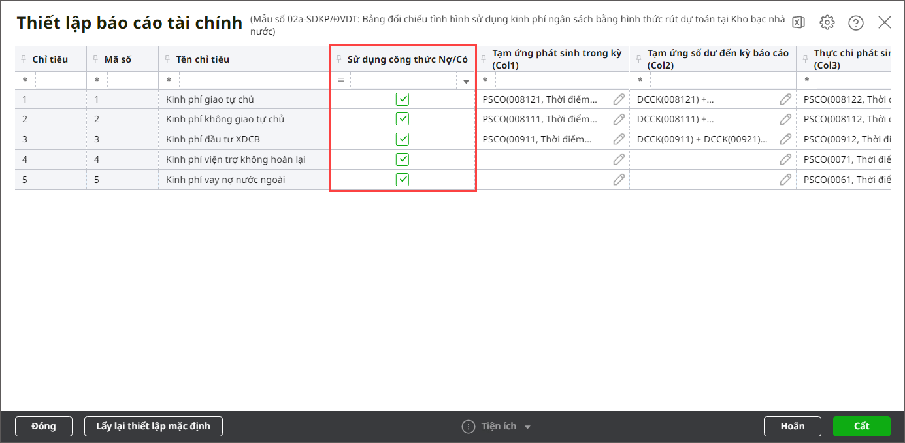Viewport: 905px width, 443px height.
Task: Focus the Tên chỉ tiêu filter field
Action: tap(254, 80)
